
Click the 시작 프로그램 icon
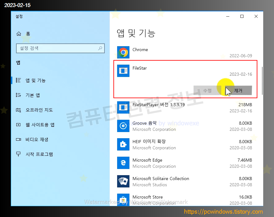[x=18, y=154]
